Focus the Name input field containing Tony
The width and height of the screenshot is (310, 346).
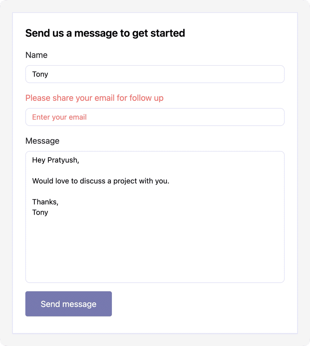[x=155, y=74]
